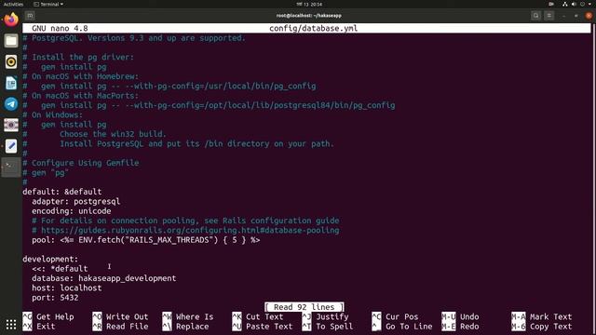Click the "Install the pg driver:" line
Image resolution: width=596 pixels, height=335 pixels.
78,57
